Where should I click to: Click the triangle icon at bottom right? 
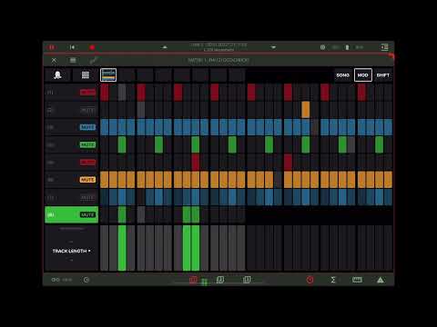pos(381,280)
